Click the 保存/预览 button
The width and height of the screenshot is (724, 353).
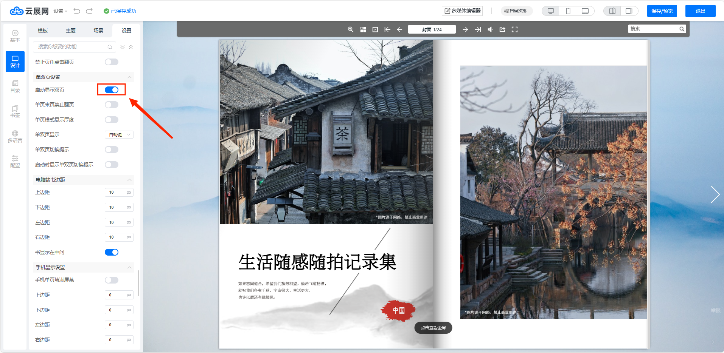point(662,11)
